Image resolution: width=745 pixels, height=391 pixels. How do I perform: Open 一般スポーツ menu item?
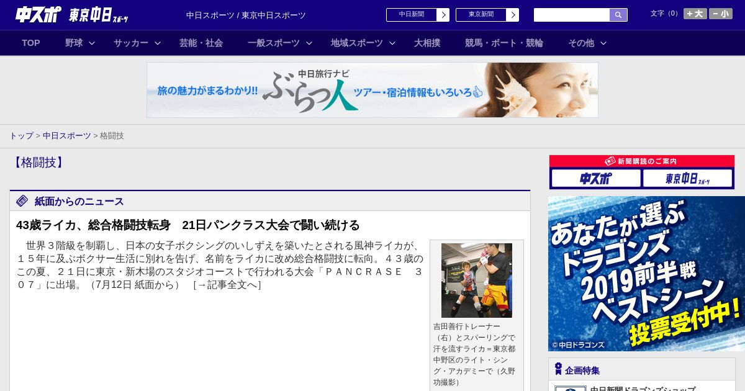click(274, 43)
